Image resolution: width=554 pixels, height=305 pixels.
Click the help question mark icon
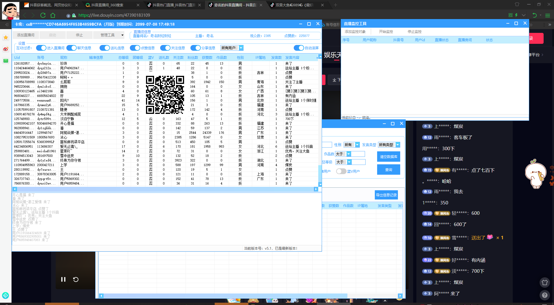pyautogui.click(x=544, y=295)
